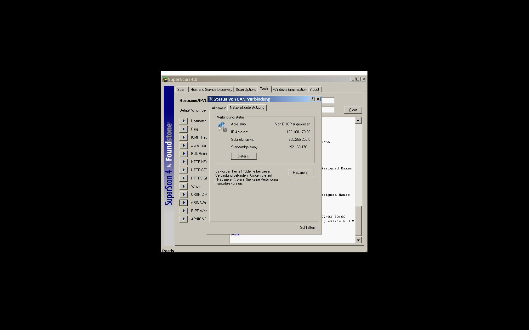Click the gateway value 192.168.178.1
The width and height of the screenshot is (529, 330).
click(299, 147)
